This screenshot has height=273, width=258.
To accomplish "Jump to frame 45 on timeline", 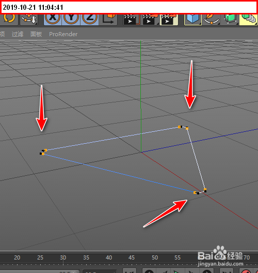I will point(132,257).
